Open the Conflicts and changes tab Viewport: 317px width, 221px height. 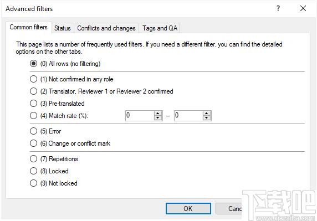[106, 28]
